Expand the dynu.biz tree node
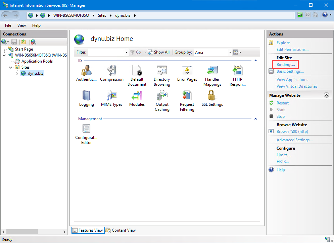Screen dimensions: 334x243 coord(17,74)
